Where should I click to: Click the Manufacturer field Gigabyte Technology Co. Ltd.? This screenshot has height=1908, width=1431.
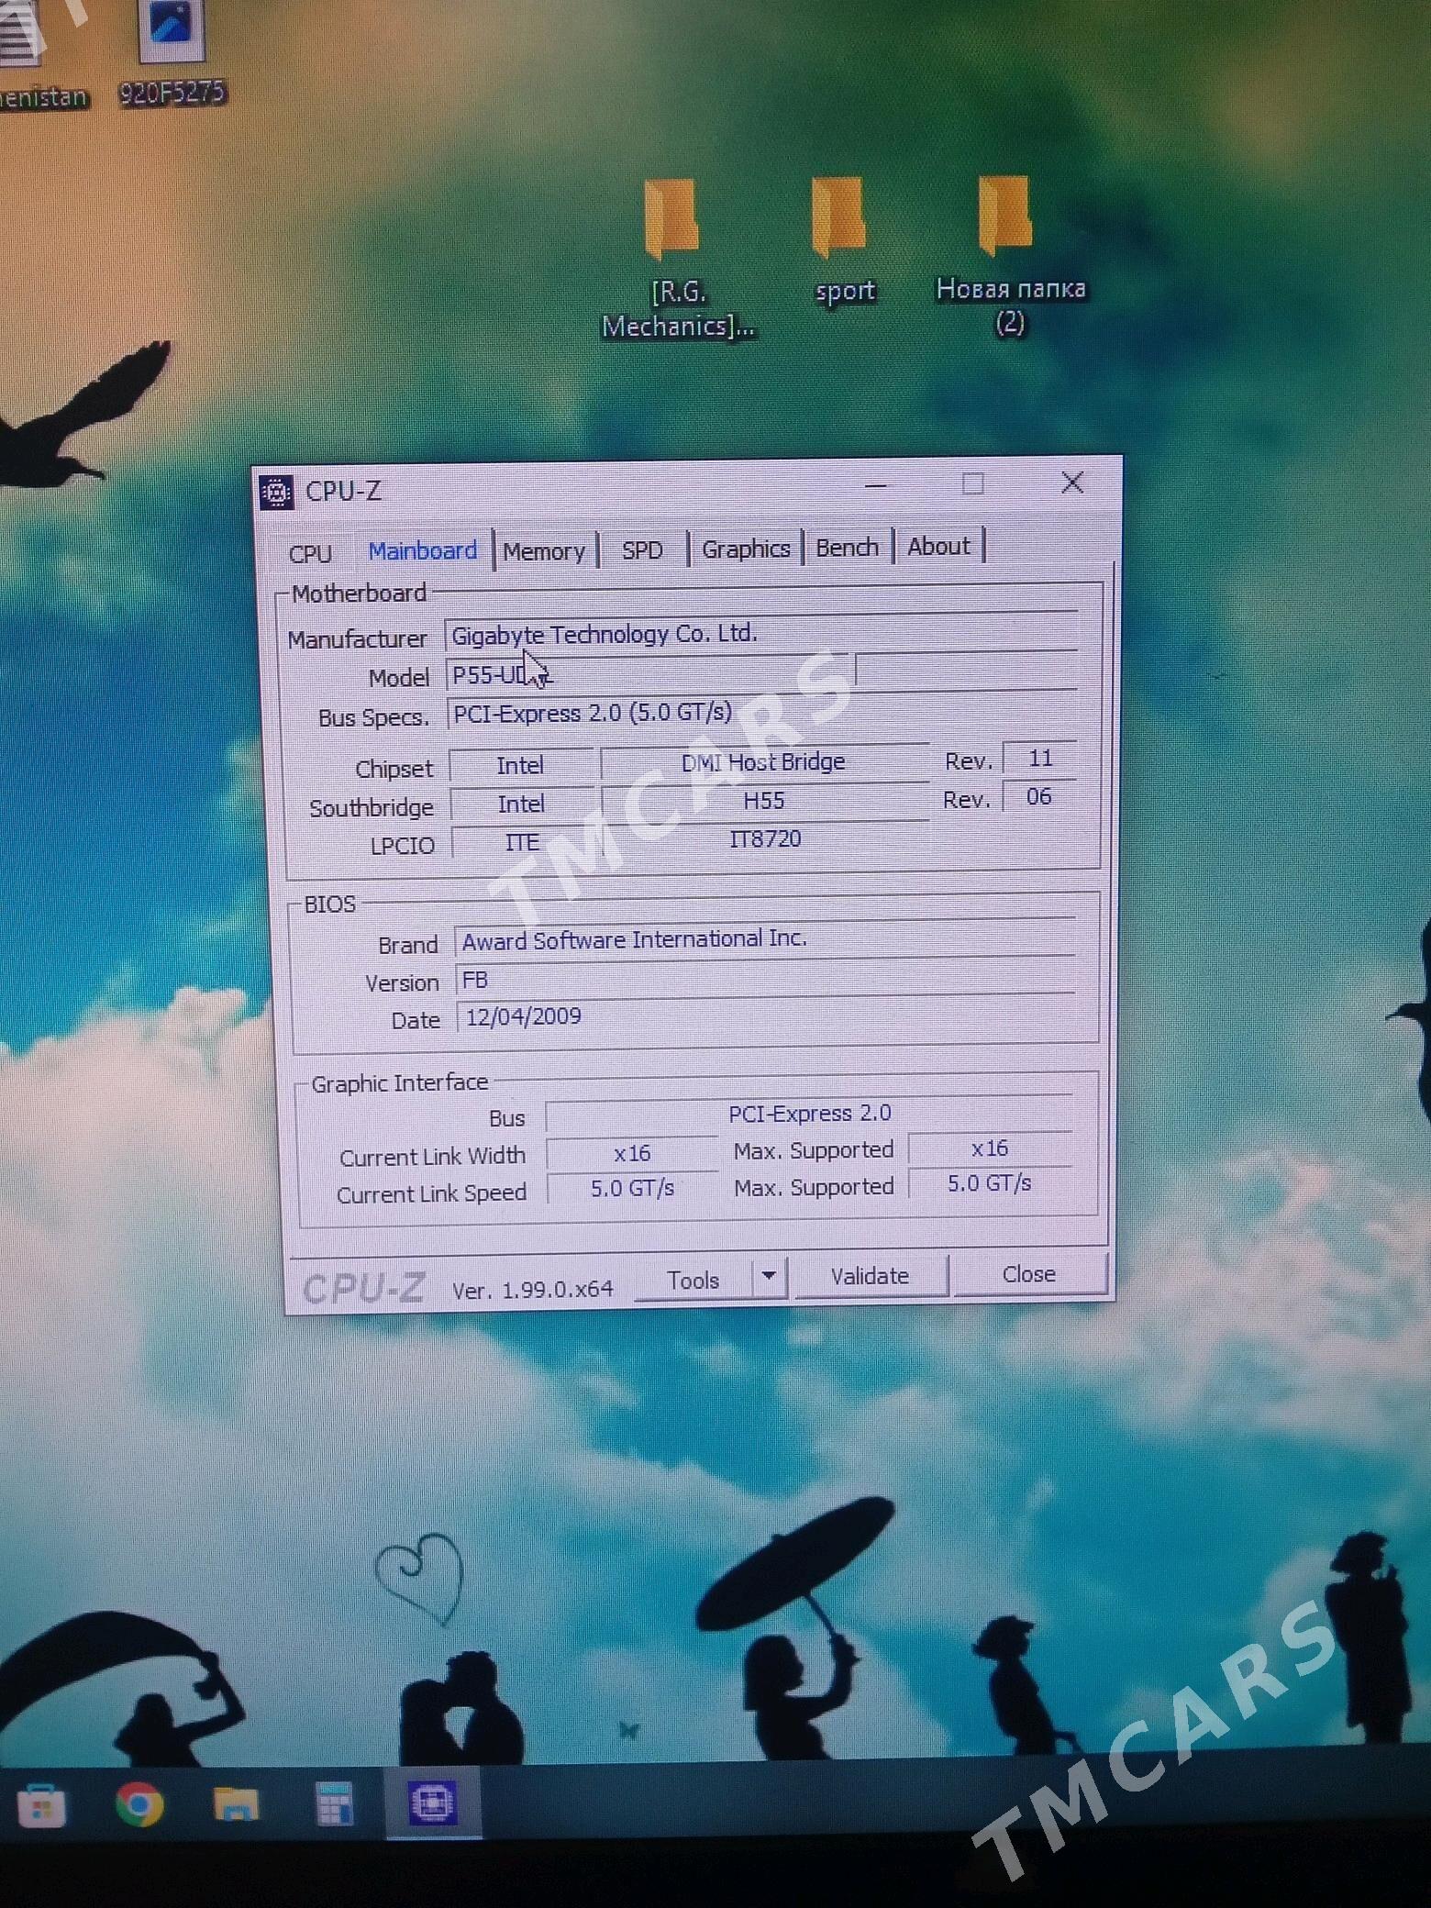click(x=760, y=633)
